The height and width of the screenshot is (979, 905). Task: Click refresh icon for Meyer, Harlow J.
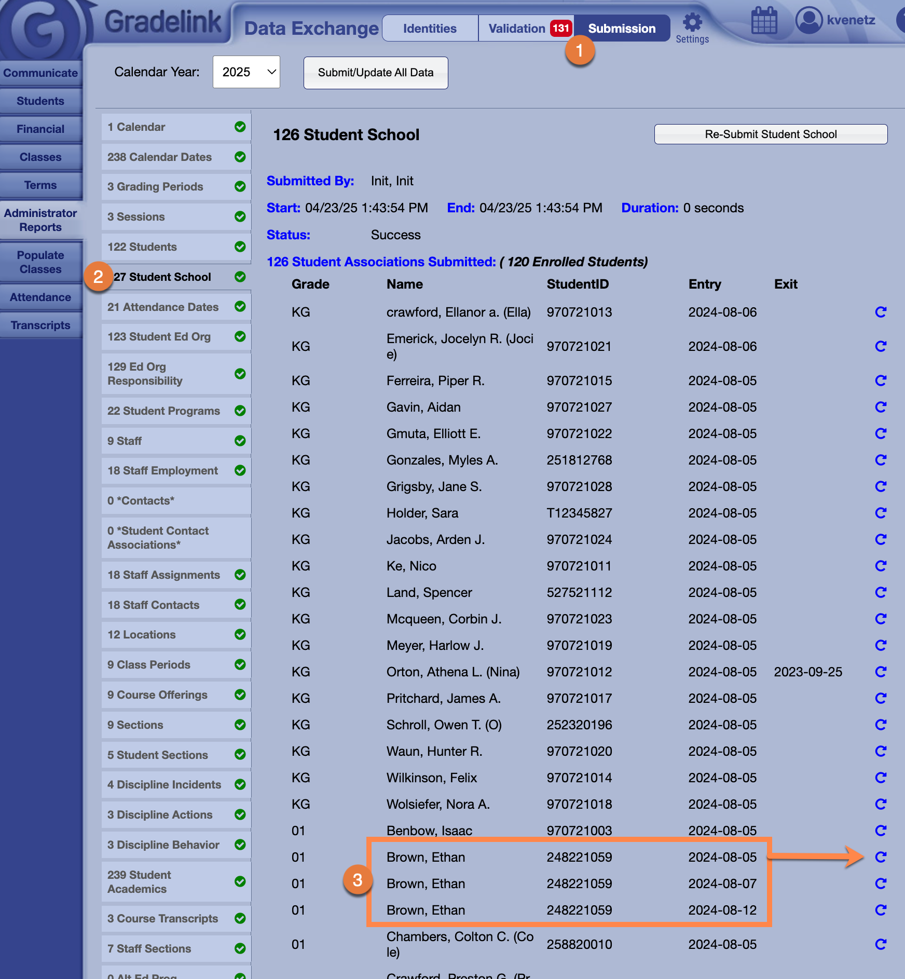pos(880,645)
